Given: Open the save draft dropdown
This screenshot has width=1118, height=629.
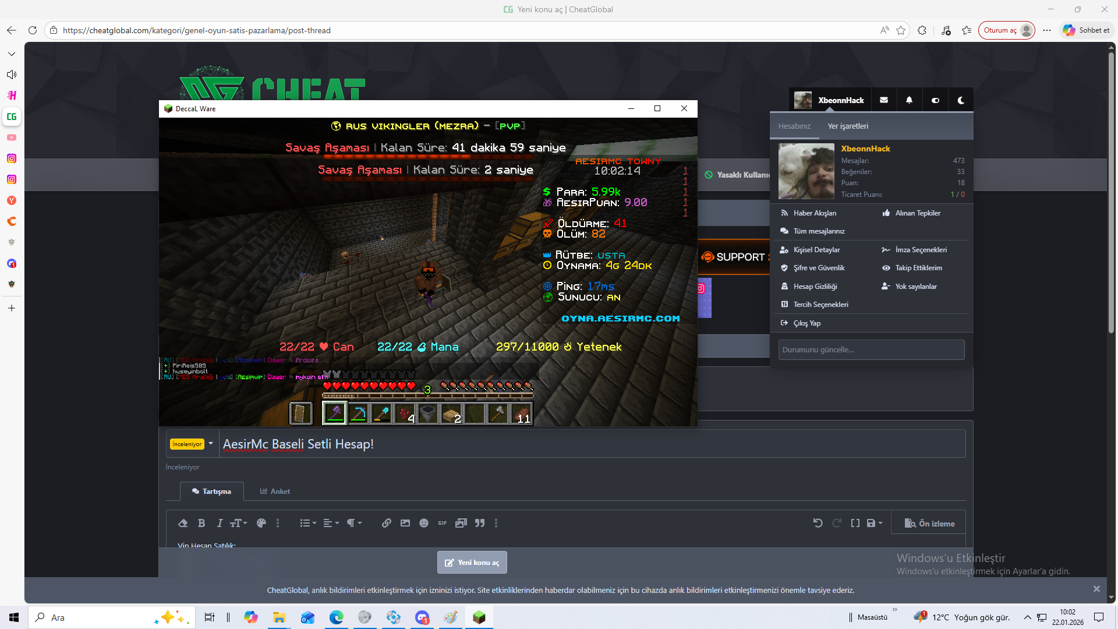Looking at the screenshot, I should coord(875,523).
